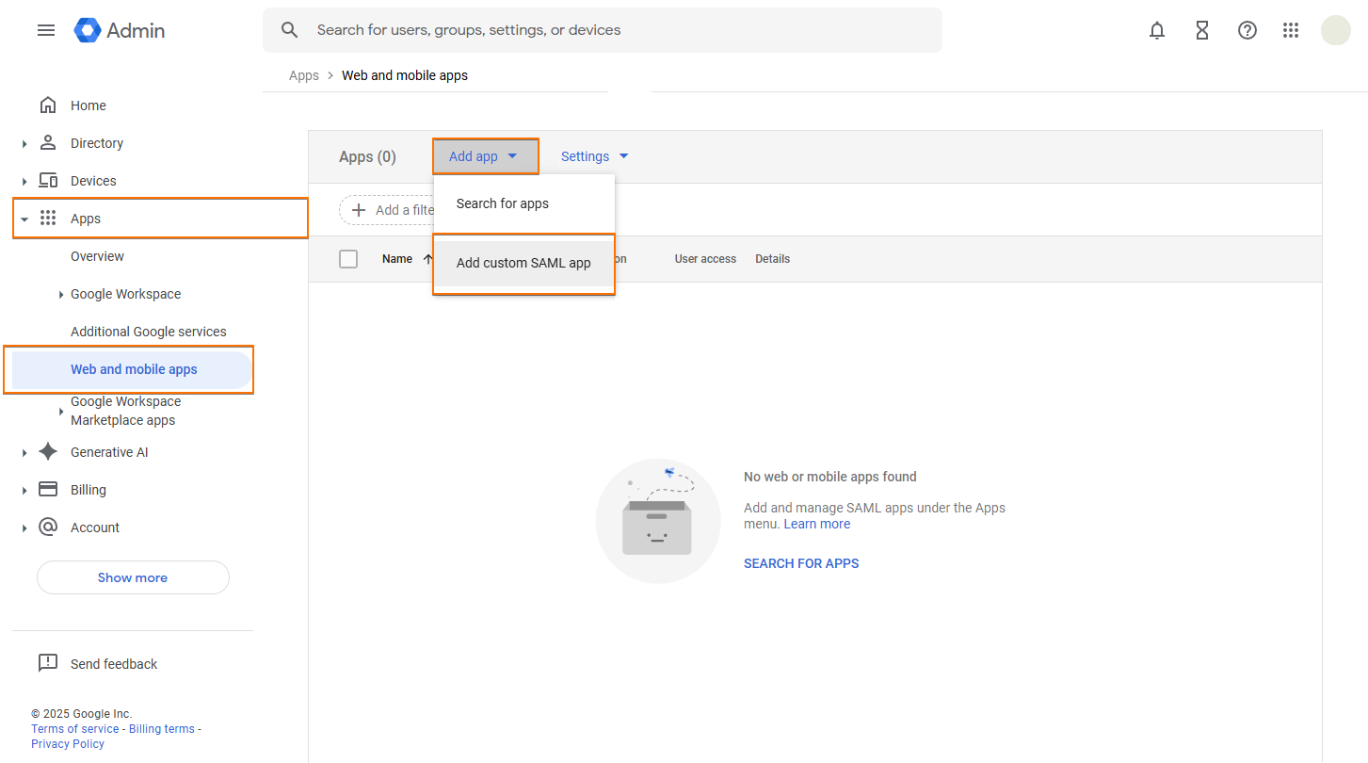
Task: Open the Settings dropdown
Action: coord(593,155)
